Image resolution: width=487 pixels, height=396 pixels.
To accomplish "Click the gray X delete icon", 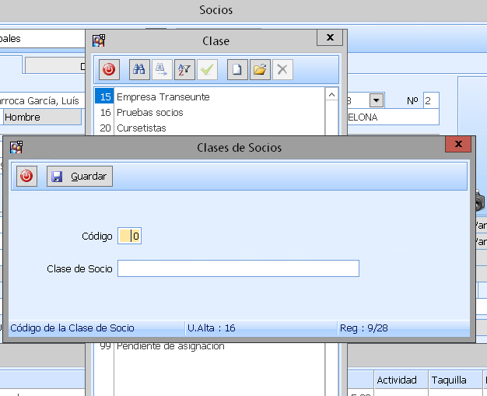I will 282,70.
